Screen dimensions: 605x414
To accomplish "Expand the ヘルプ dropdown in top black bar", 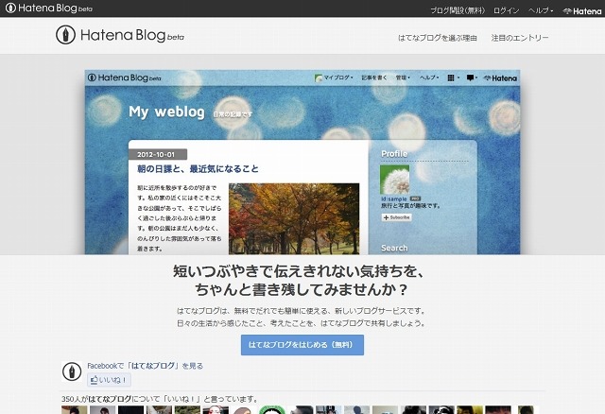I will [541, 10].
